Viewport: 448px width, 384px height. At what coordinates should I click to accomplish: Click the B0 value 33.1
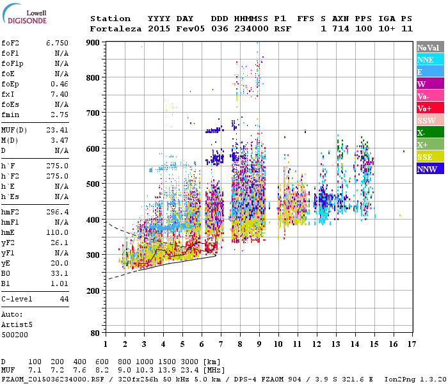(60, 273)
